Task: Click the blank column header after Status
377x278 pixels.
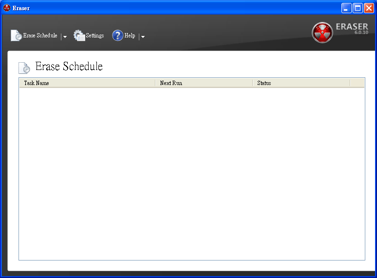Action: pyautogui.click(x=357, y=83)
